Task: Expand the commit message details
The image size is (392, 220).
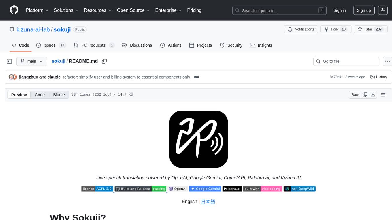Action: (x=197, y=77)
